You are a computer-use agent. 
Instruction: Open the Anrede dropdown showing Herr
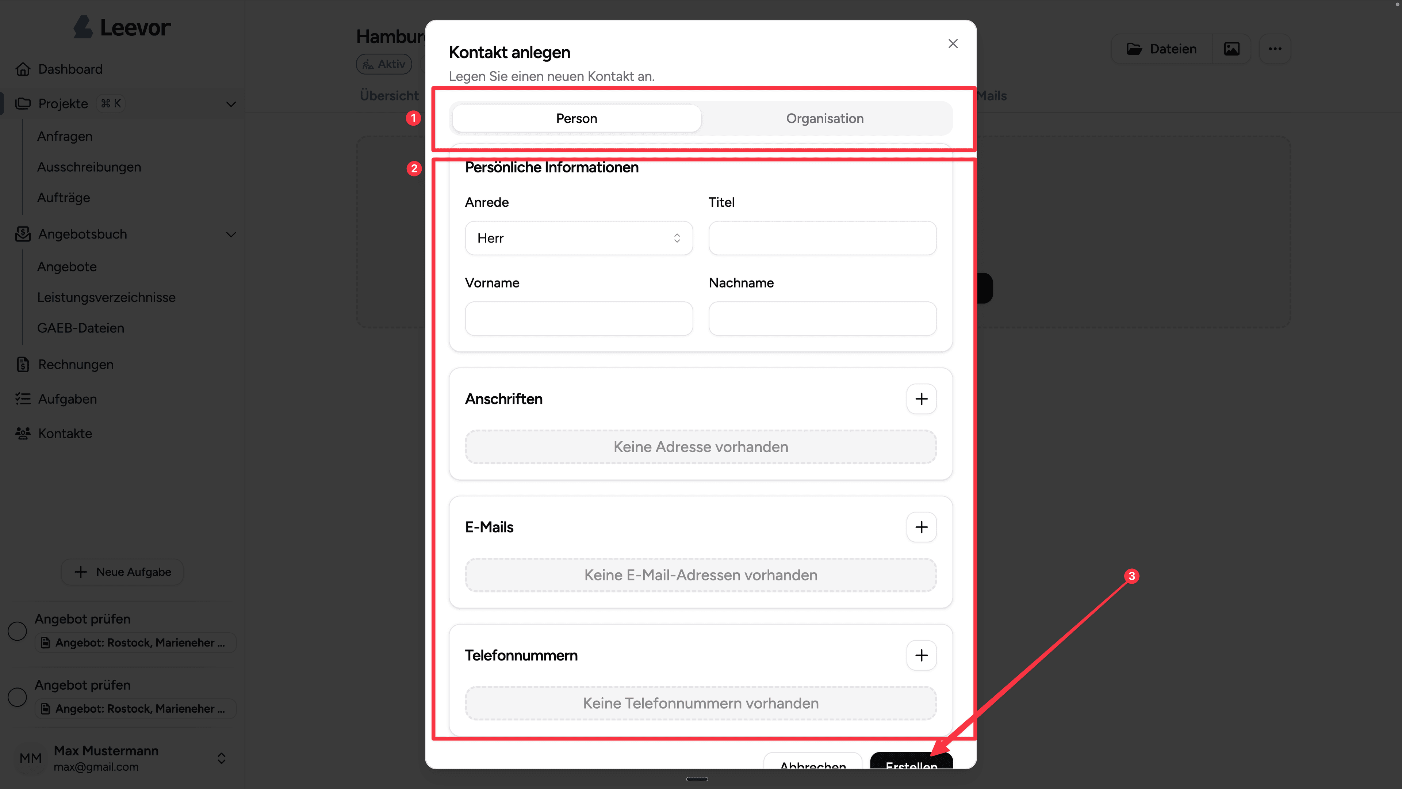[x=579, y=238]
